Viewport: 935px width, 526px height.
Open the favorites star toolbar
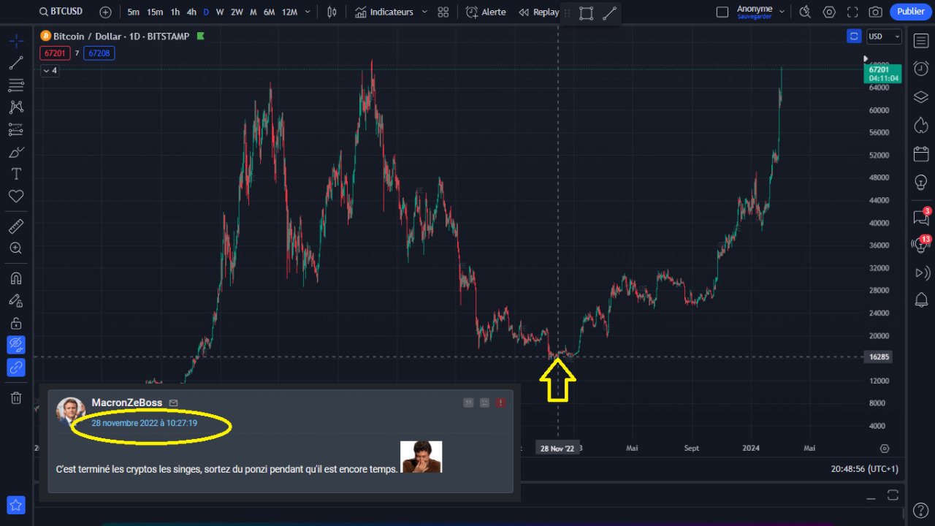[x=16, y=505]
